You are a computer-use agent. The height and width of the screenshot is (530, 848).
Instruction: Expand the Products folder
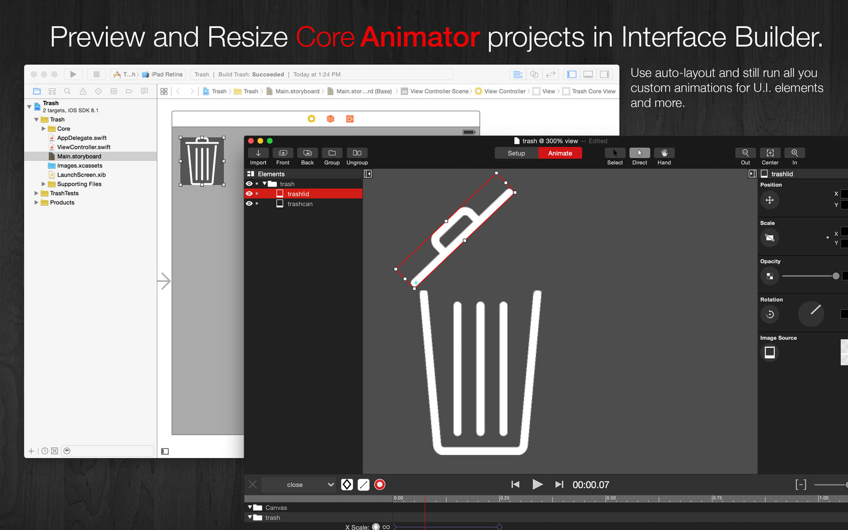(x=36, y=202)
